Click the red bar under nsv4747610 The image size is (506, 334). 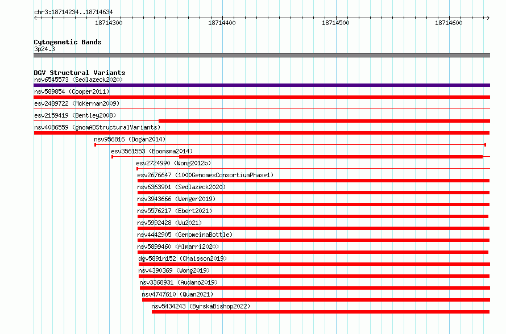pos(316,300)
